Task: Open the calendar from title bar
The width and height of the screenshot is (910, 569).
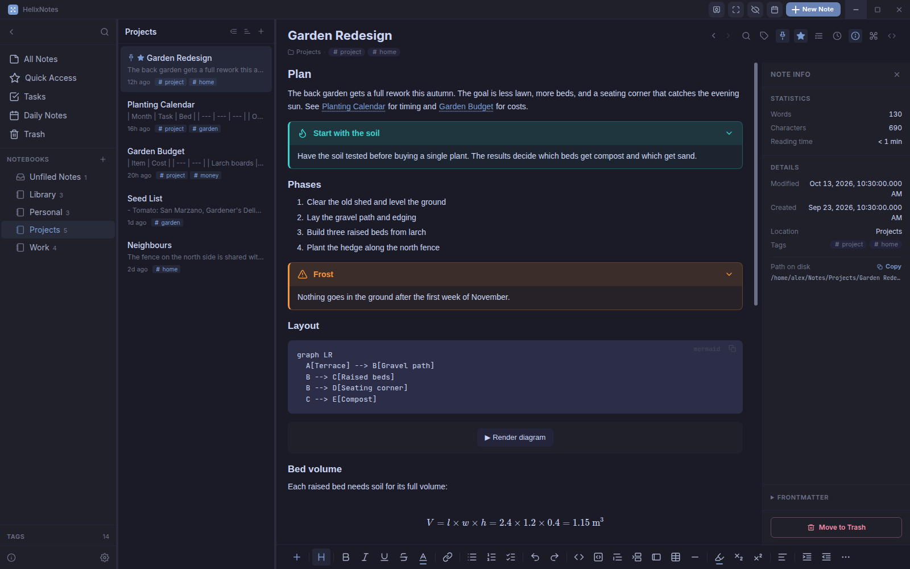Action: (x=775, y=10)
